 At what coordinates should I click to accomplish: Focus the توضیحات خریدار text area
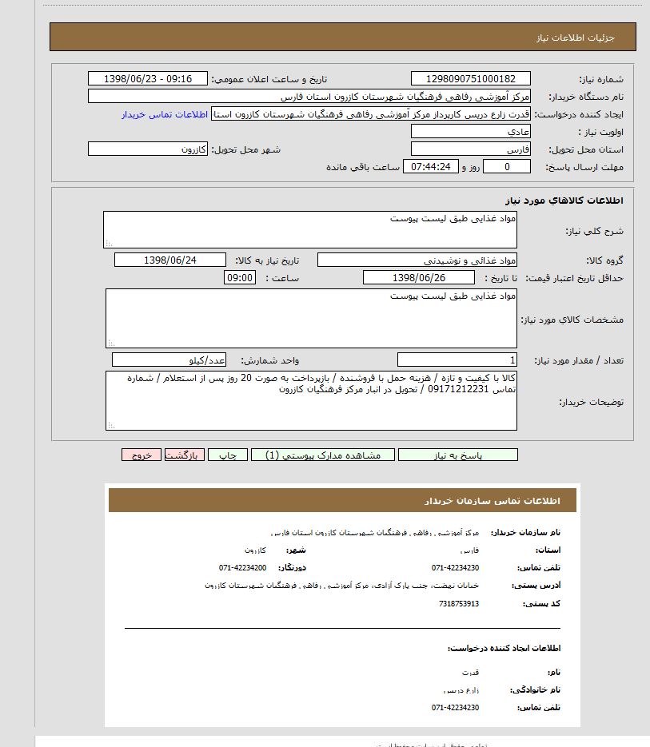pos(310,400)
